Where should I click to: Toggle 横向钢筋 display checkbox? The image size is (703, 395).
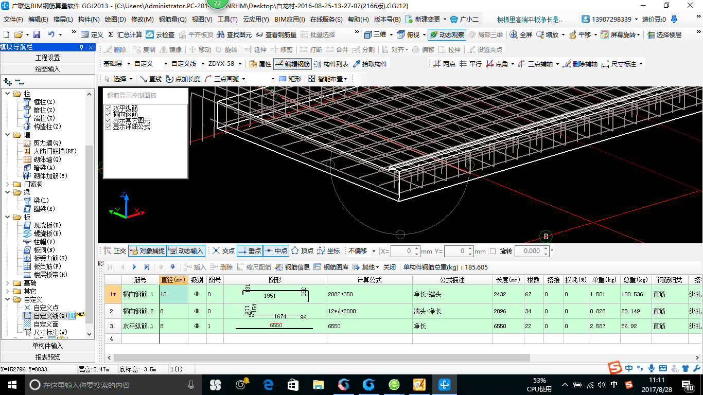point(108,114)
